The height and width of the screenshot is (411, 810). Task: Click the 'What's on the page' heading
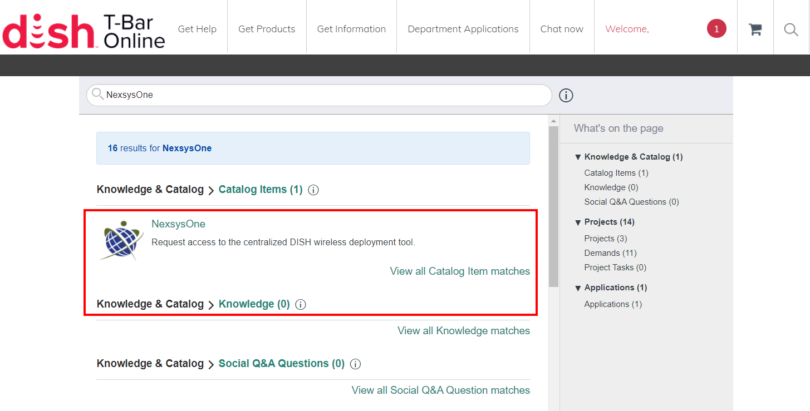point(618,128)
